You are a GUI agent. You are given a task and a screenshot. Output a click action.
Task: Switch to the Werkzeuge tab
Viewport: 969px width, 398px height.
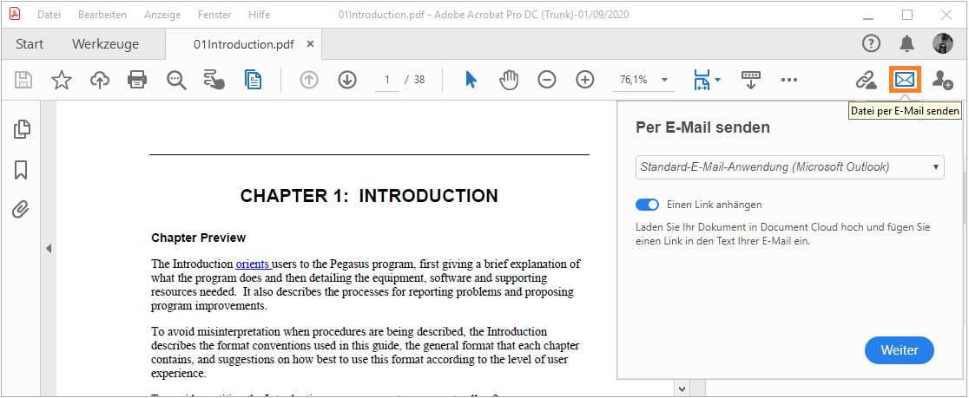click(106, 44)
